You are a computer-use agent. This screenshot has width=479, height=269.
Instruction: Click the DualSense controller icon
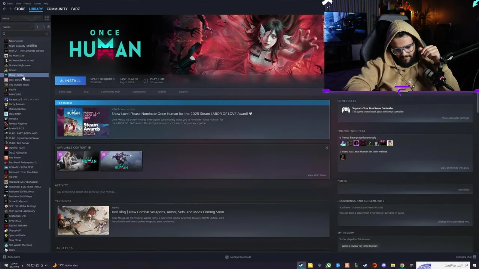(346, 110)
